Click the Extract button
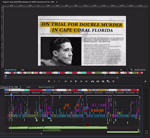Viewport: 150px width, 138px height. 98,81
